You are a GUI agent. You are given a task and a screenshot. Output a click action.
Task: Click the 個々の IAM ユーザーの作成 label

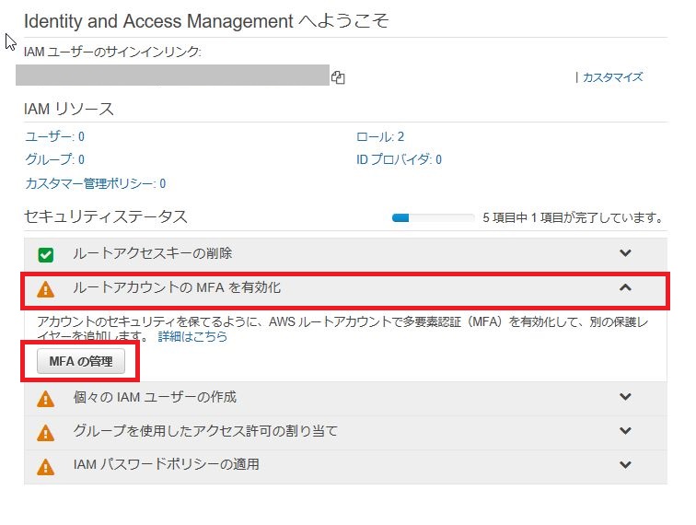click(155, 397)
